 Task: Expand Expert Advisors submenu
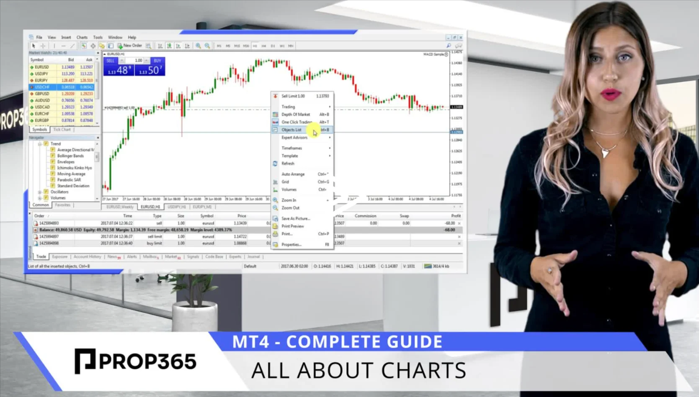point(302,138)
